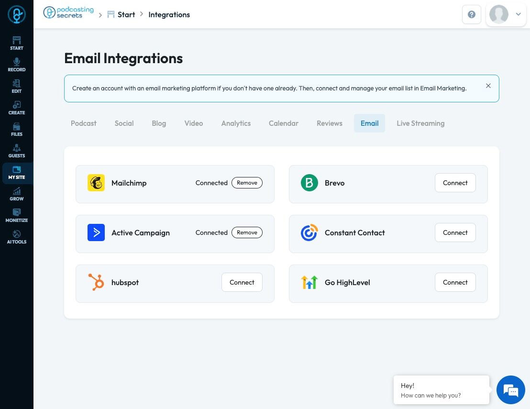This screenshot has width=530, height=409.
Task: Click the Email Integrations heading
Action: pos(123,58)
